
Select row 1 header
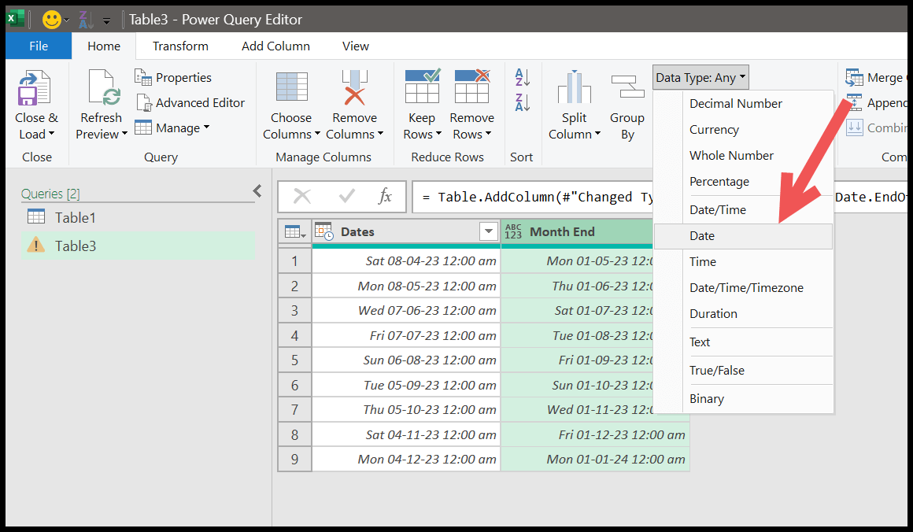coord(294,260)
